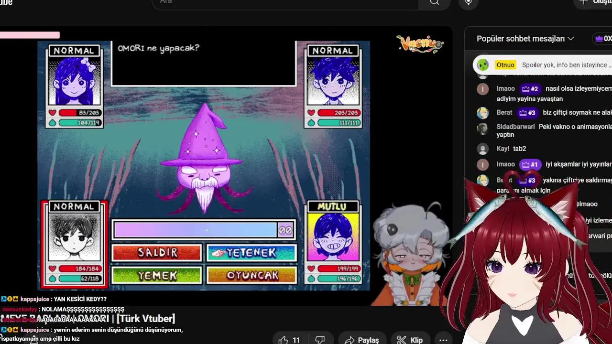612x344 pixels.
Task: Select YETENEK skill command in game
Action: [251, 253]
